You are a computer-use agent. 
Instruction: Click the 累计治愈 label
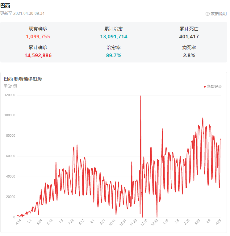(114, 28)
